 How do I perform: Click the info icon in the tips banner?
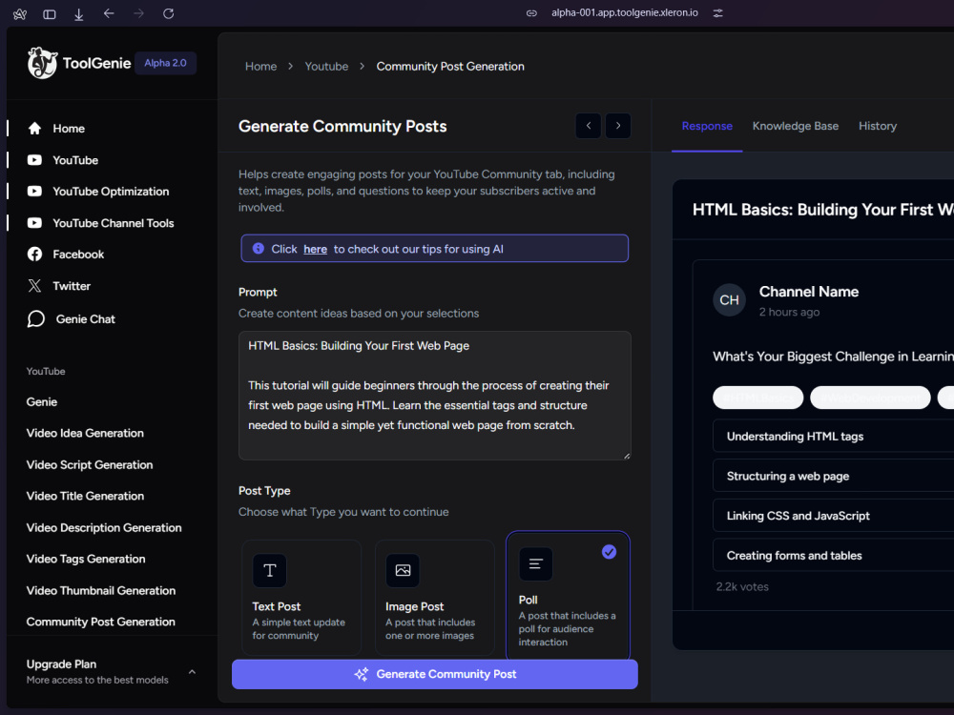(259, 249)
